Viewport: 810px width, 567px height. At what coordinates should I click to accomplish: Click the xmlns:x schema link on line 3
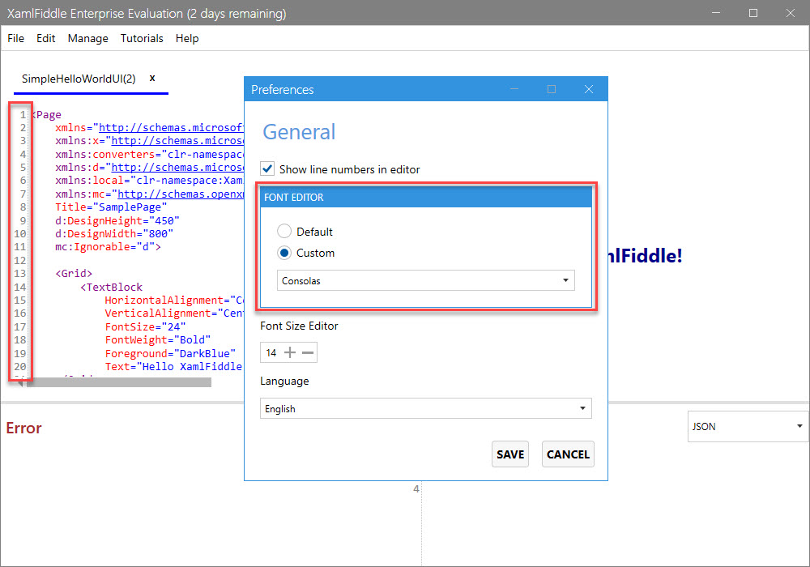coord(177,140)
